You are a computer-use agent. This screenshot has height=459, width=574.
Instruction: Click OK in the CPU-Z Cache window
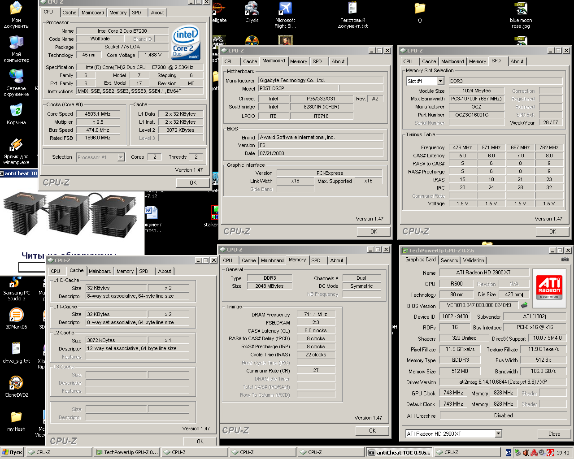pyautogui.click(x=200, y=442)
